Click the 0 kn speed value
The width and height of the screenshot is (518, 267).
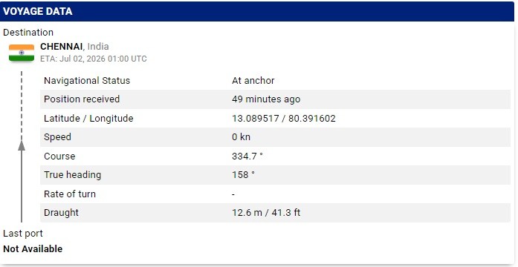pyautogui.click(x=241, y=137)
